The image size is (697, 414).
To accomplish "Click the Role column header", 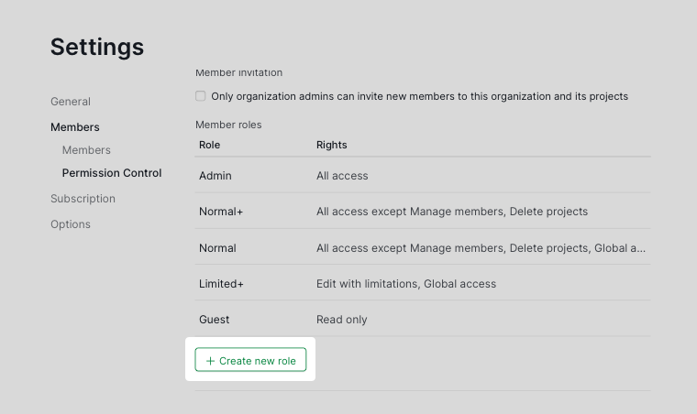I will 210,145.
